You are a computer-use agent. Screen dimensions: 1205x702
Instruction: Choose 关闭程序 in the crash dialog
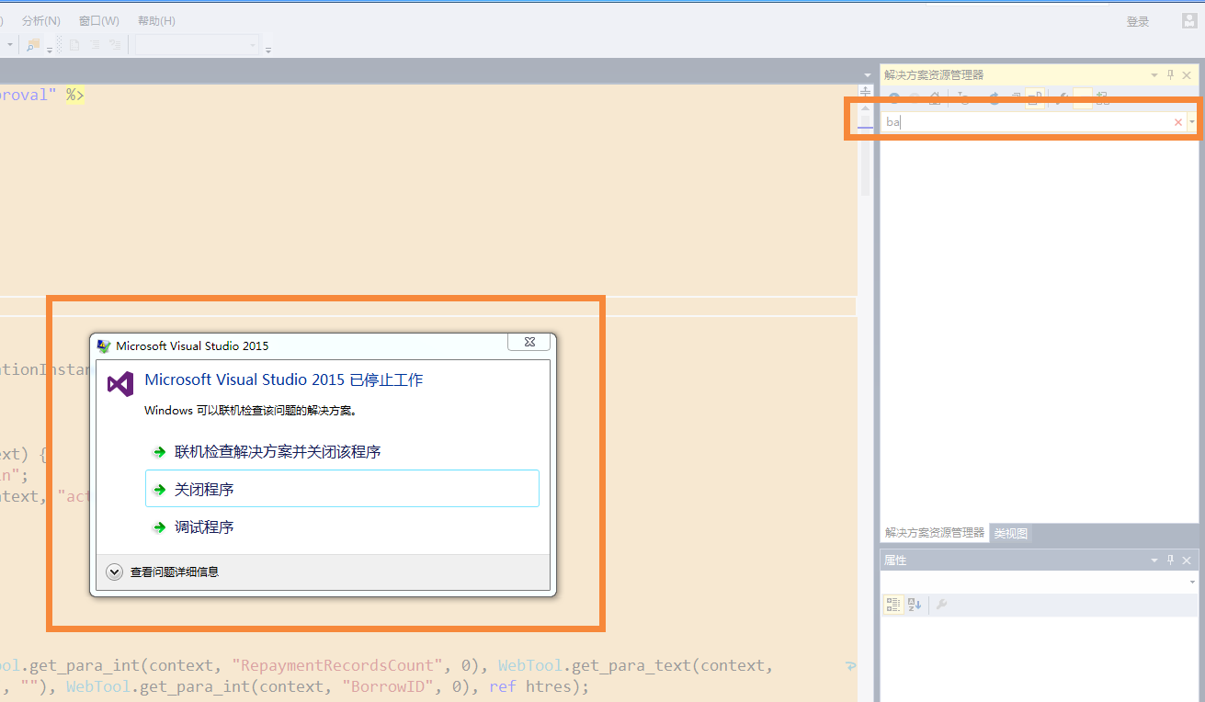tap(342, 489)
